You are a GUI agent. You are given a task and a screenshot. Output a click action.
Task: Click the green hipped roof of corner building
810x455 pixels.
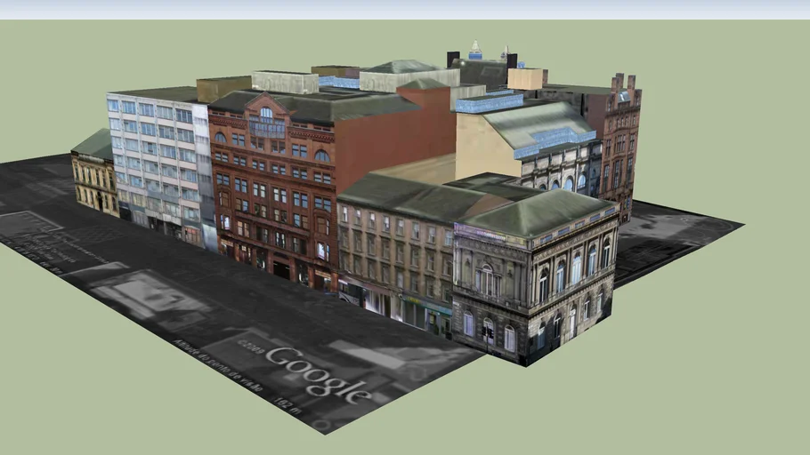(534, 212)
